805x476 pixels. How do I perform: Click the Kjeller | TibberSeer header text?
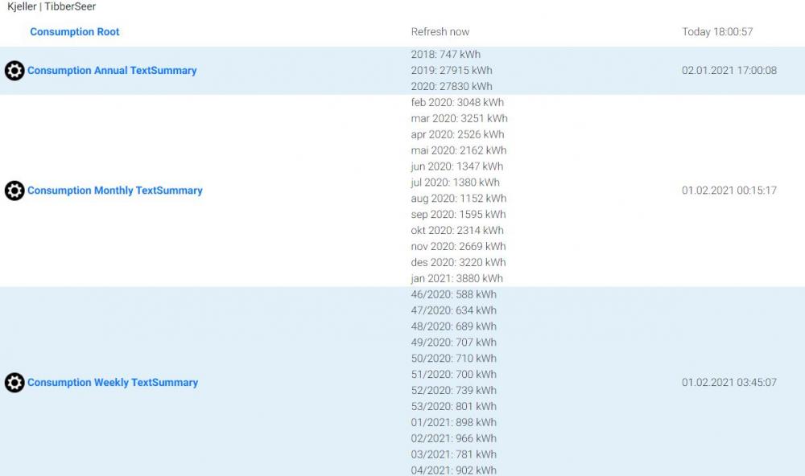[52, 6]
